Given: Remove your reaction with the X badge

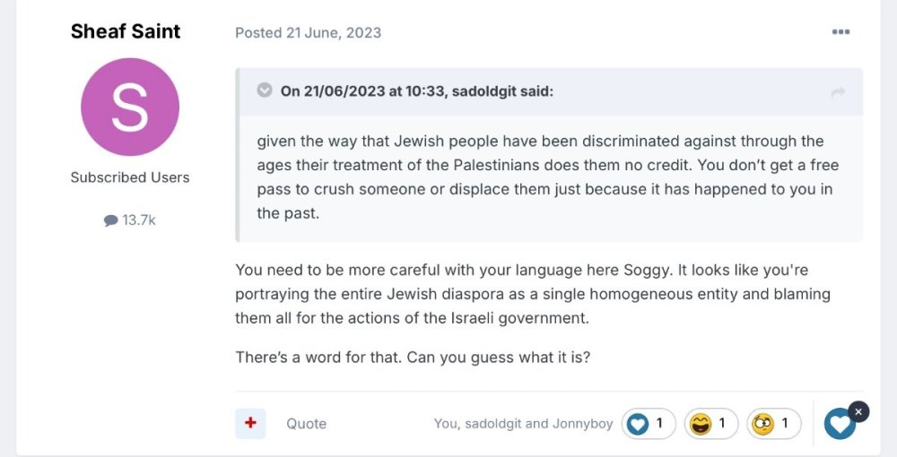Looking at the screenshot, I should pyautogui.click(x=858, y=411).
